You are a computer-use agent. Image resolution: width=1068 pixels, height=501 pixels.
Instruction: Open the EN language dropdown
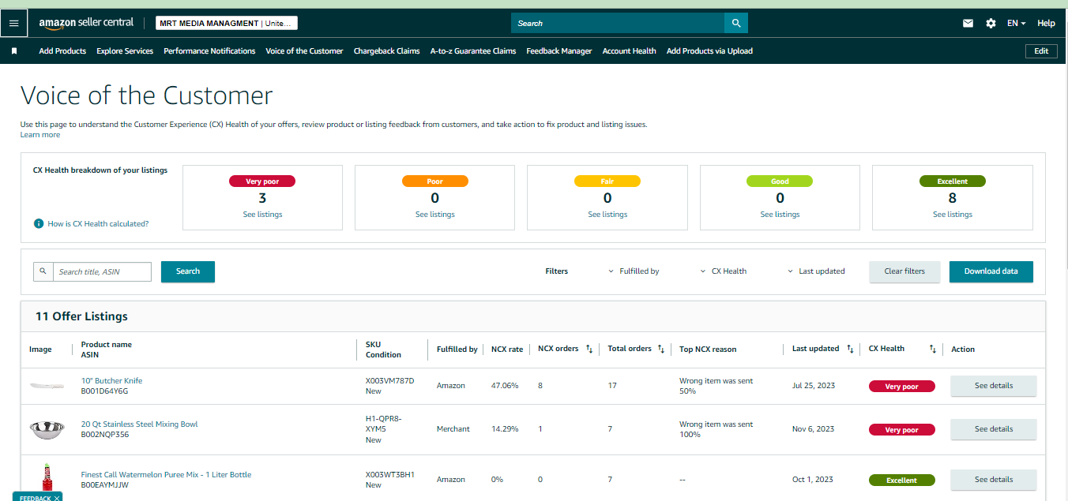1016,24
